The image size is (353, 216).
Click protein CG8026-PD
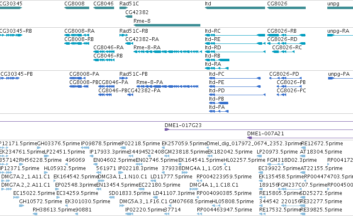(285, 78)
